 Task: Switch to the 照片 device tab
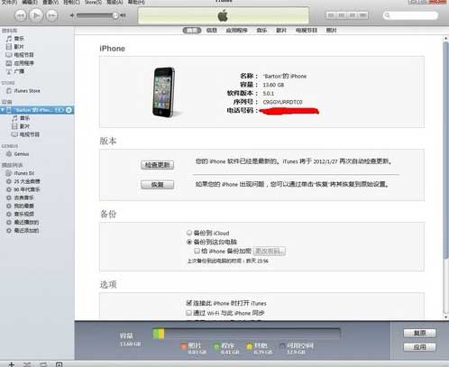click(331, 30)
